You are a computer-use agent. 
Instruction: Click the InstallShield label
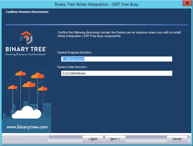tap(12, 139)
